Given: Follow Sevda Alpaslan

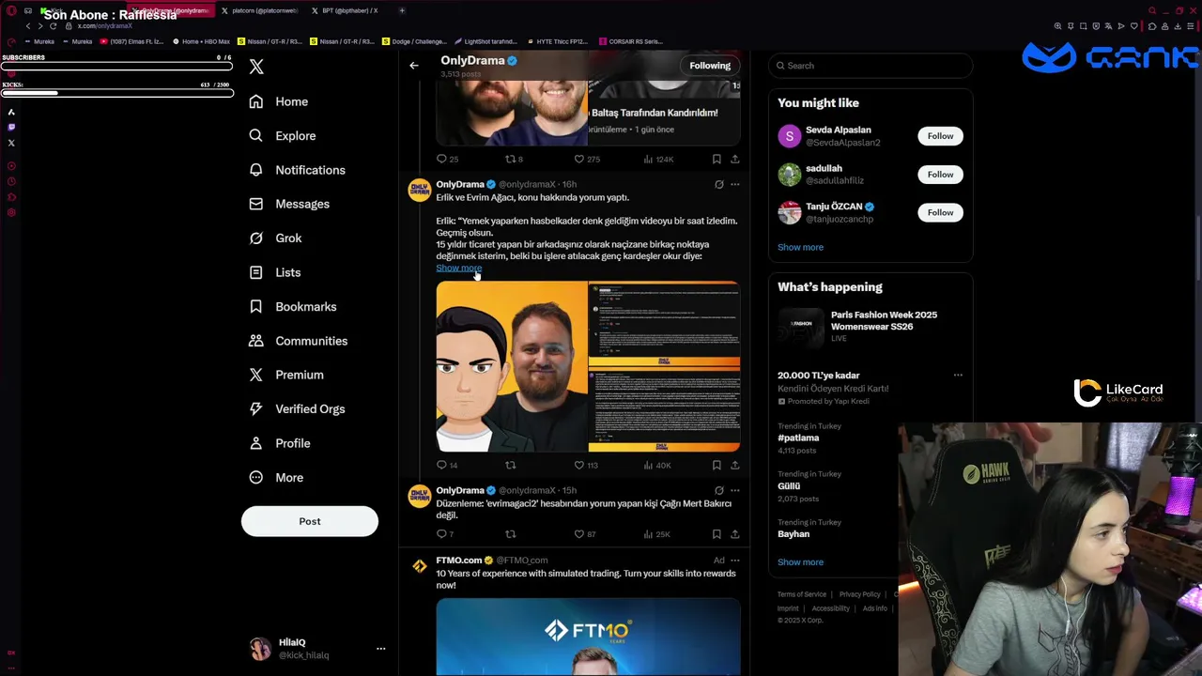Looking at the screenshot, I should (x=940, y=136).
